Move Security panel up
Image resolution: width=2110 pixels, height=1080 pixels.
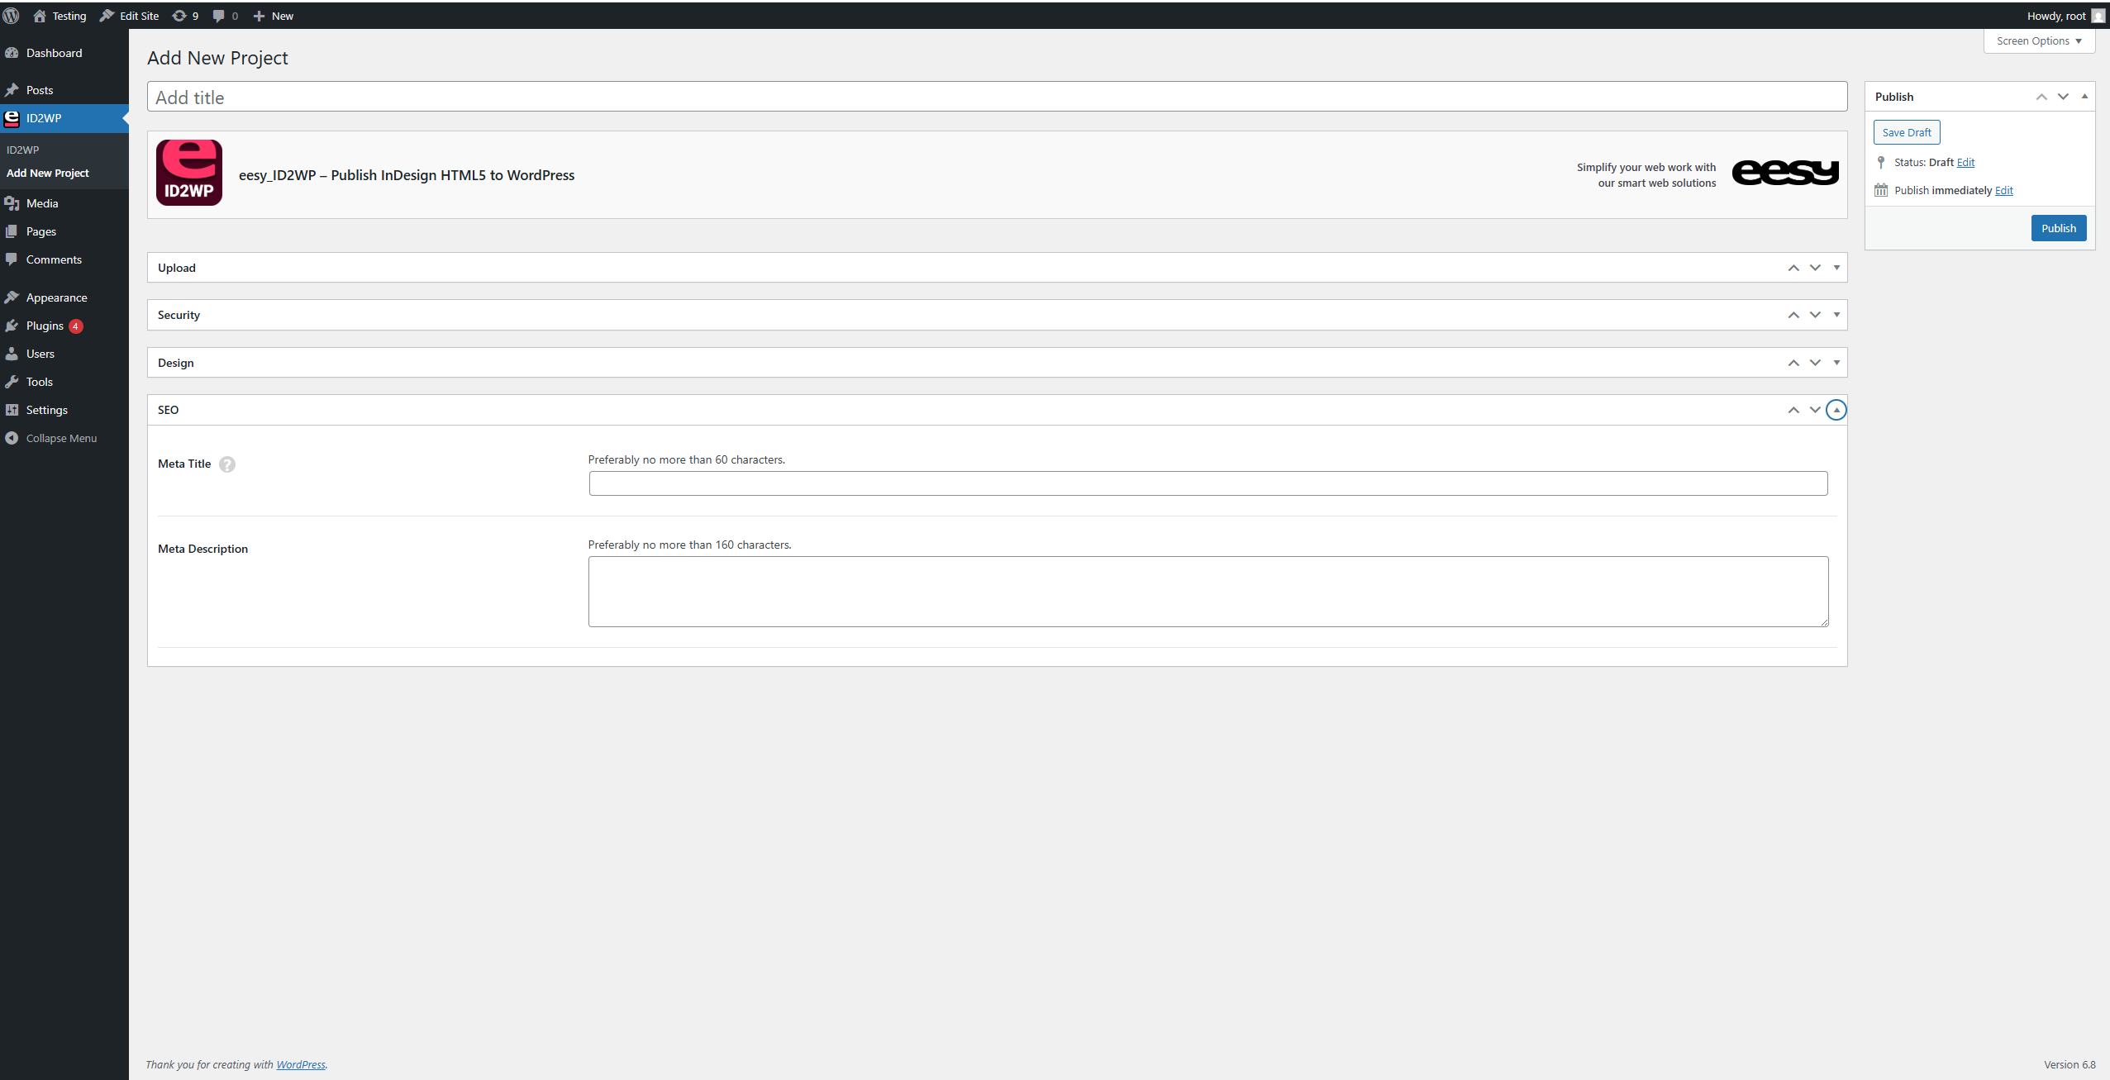coord(1793,315)
